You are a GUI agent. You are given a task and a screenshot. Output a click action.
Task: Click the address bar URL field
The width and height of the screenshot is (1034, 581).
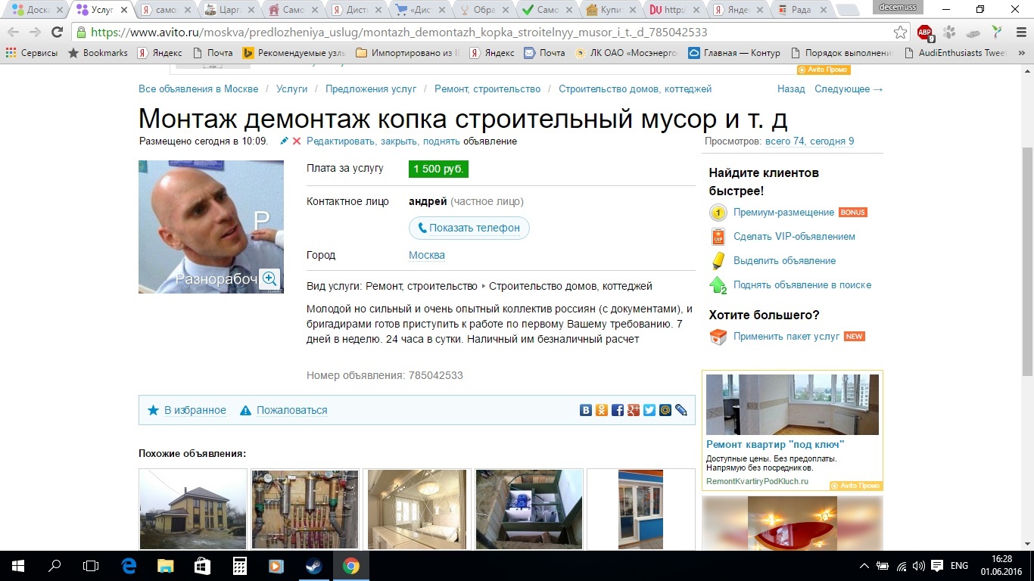pyautogui.click(x=484, y=33)
